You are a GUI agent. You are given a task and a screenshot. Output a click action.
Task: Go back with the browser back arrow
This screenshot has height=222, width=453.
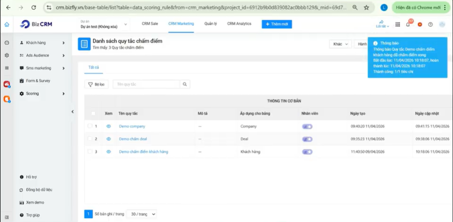click(8, 8)
